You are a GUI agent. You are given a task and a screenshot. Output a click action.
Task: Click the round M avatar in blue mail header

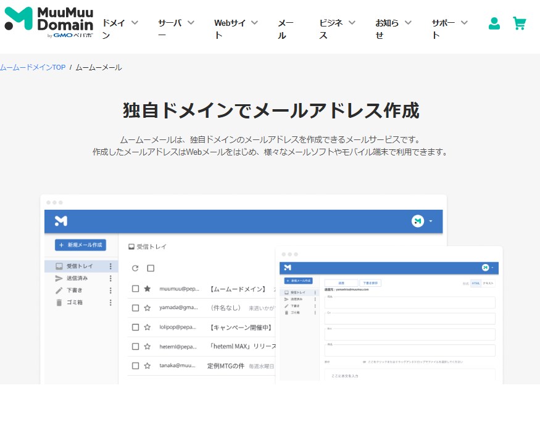pos(418,221)
